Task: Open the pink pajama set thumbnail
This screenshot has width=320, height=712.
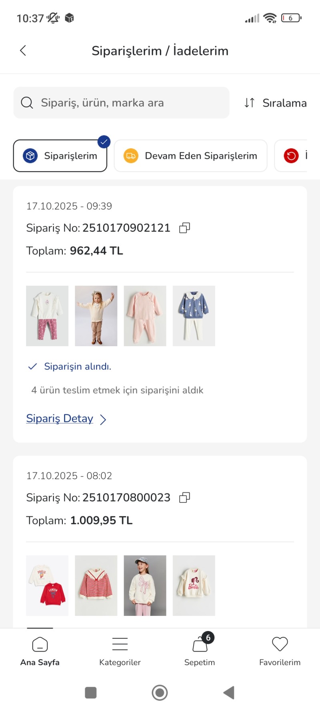Action: (145, 316)
